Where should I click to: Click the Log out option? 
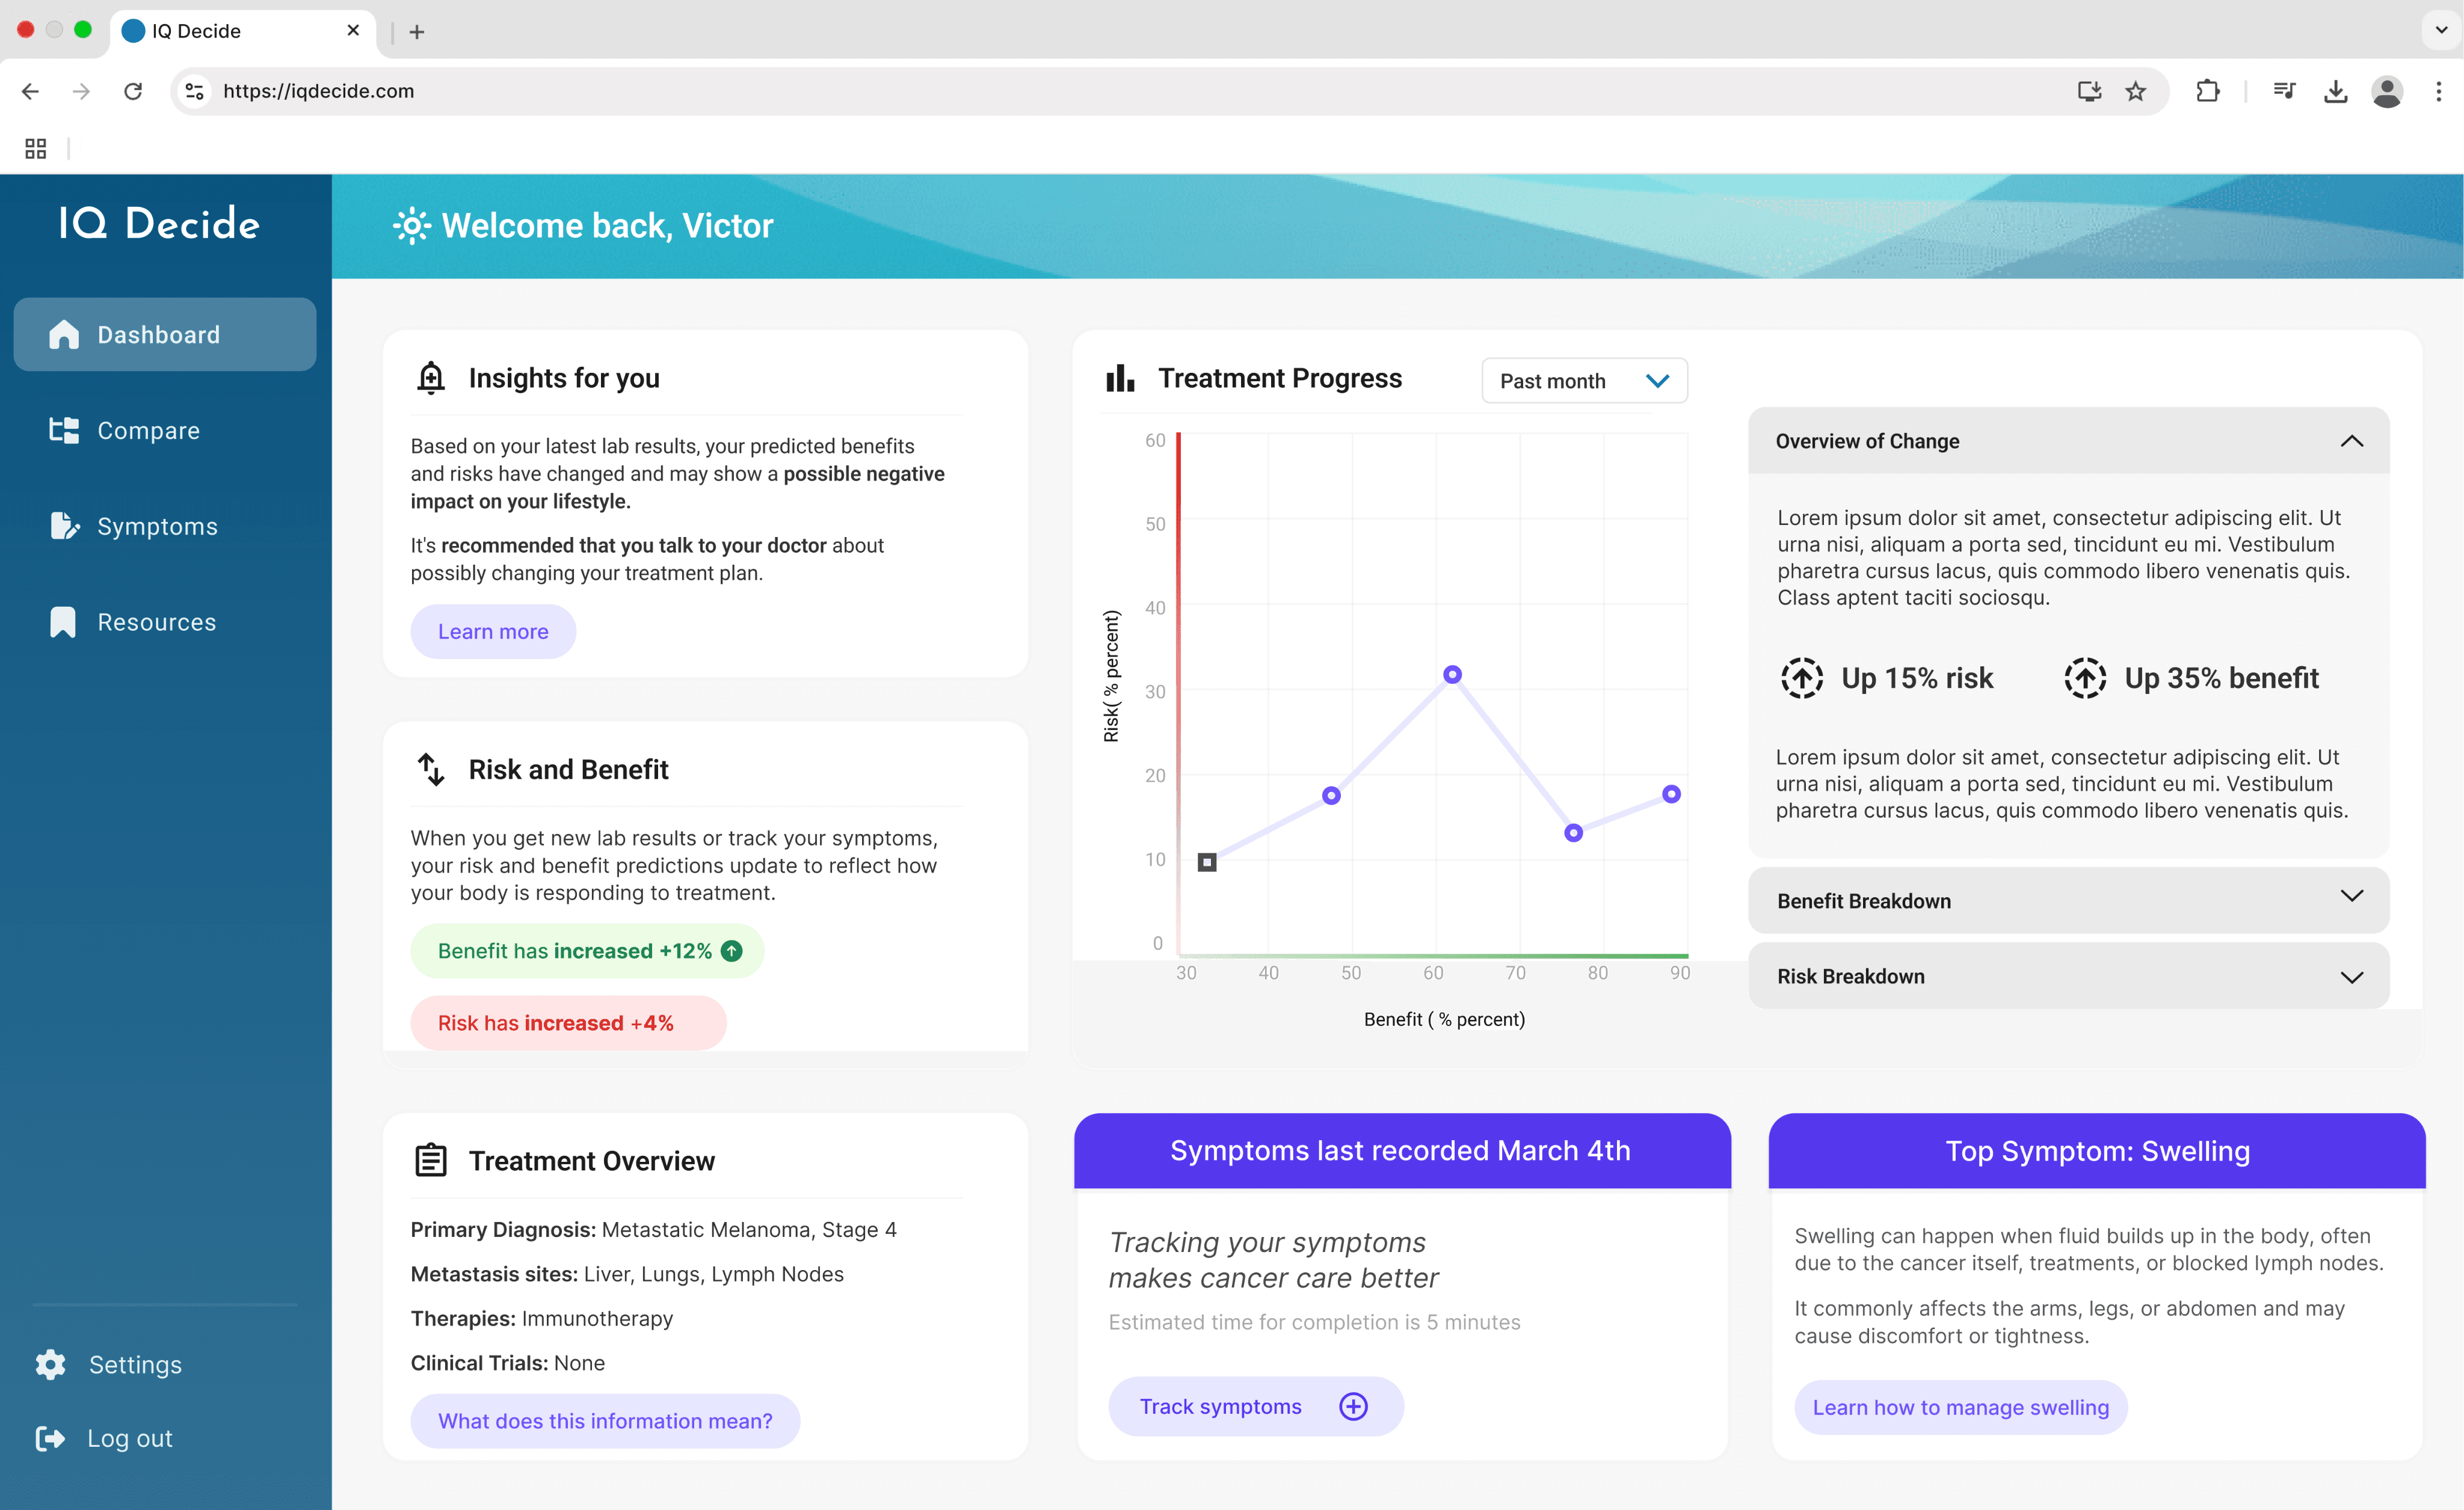129,1438
